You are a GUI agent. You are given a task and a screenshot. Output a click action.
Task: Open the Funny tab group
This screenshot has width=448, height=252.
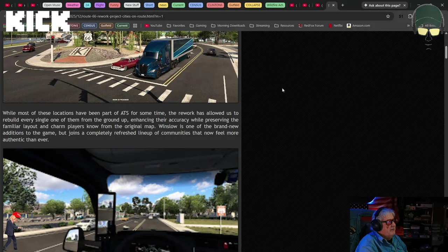point(114,5)
